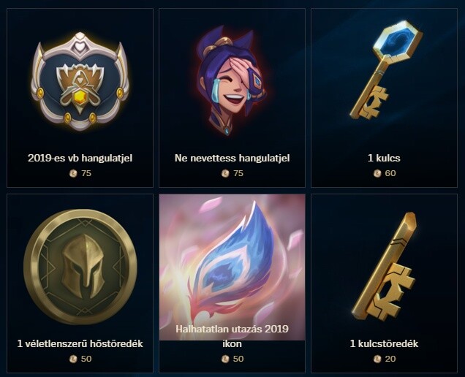Click the 50 price under hőstöredék
The image size is (465, 377).
coord(86,359)
